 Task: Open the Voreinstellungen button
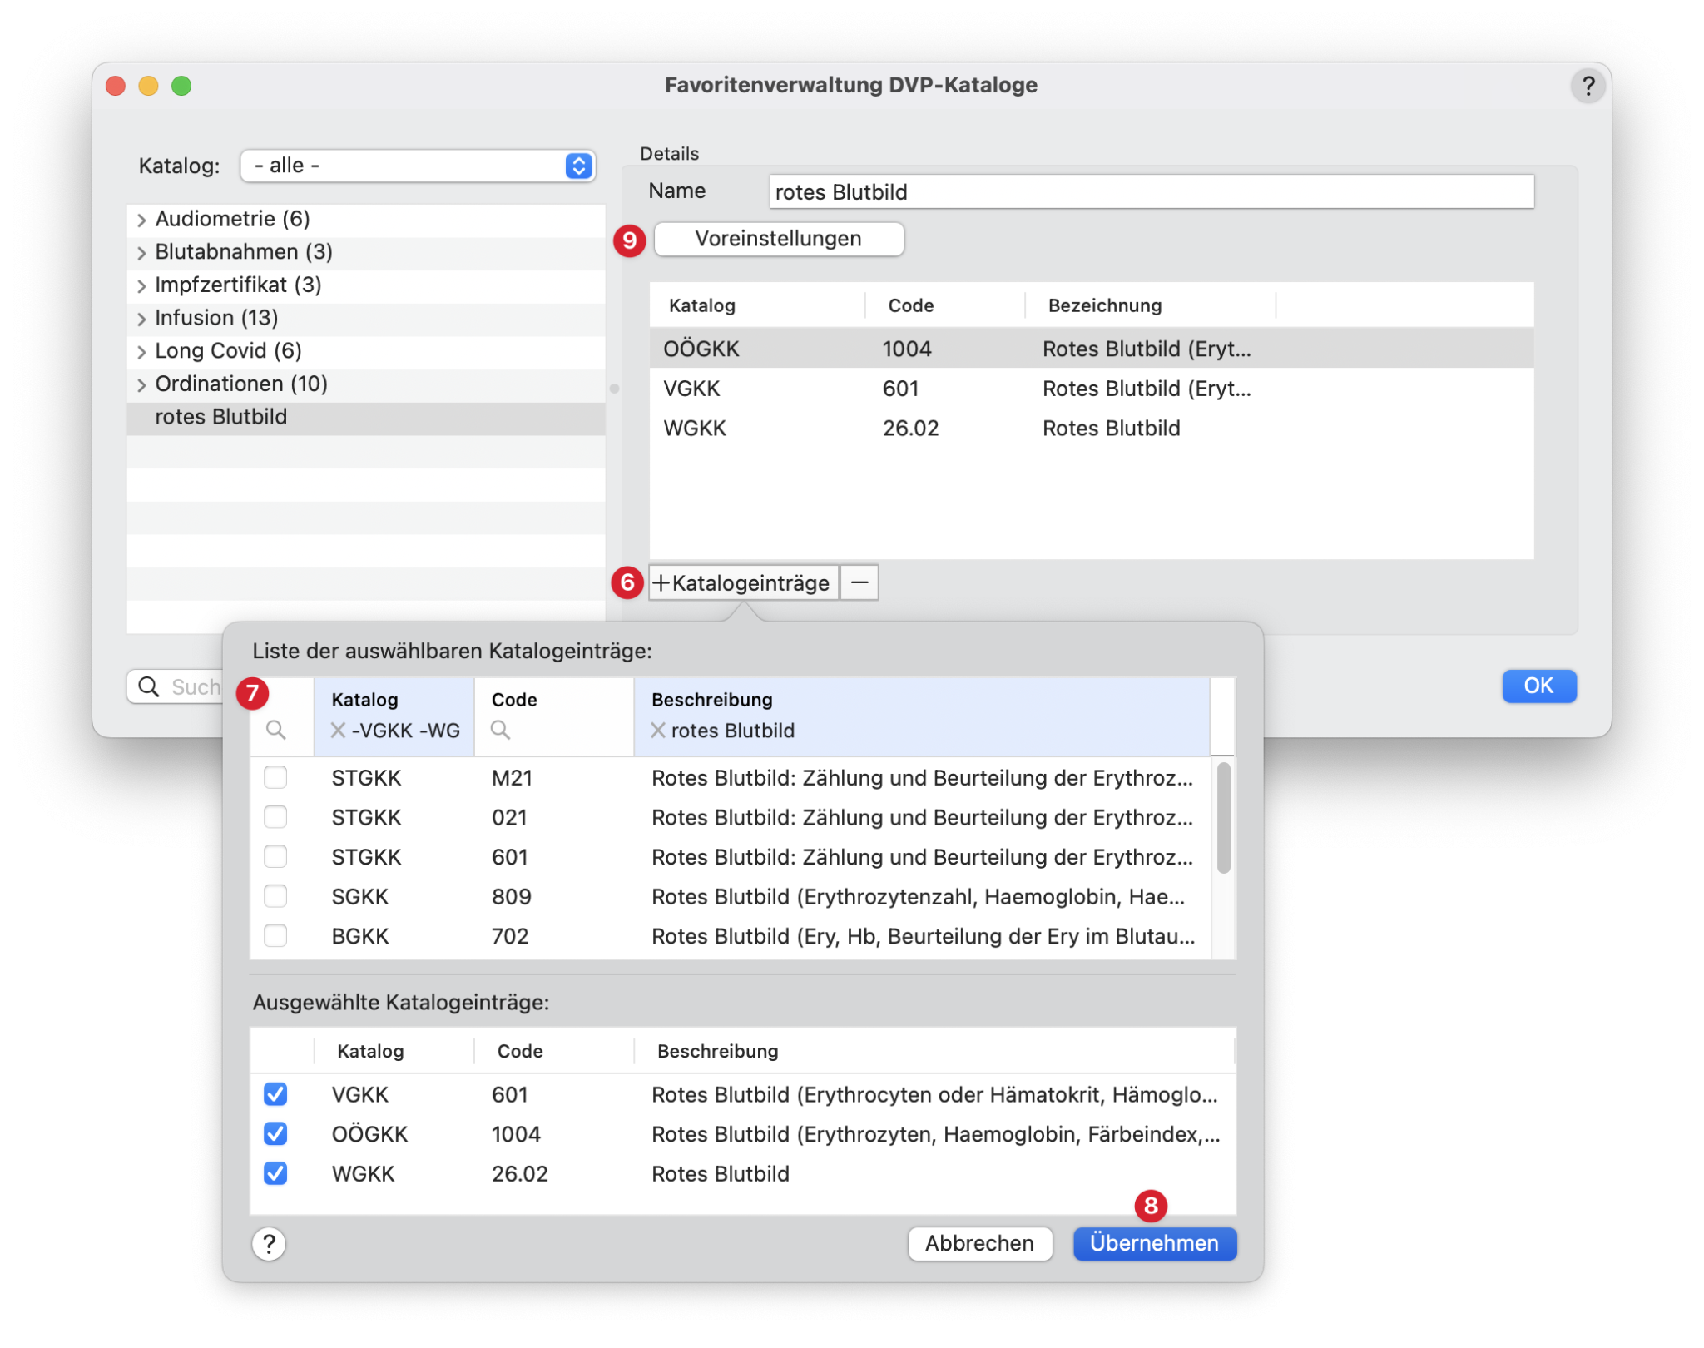[x=778, y=239]
